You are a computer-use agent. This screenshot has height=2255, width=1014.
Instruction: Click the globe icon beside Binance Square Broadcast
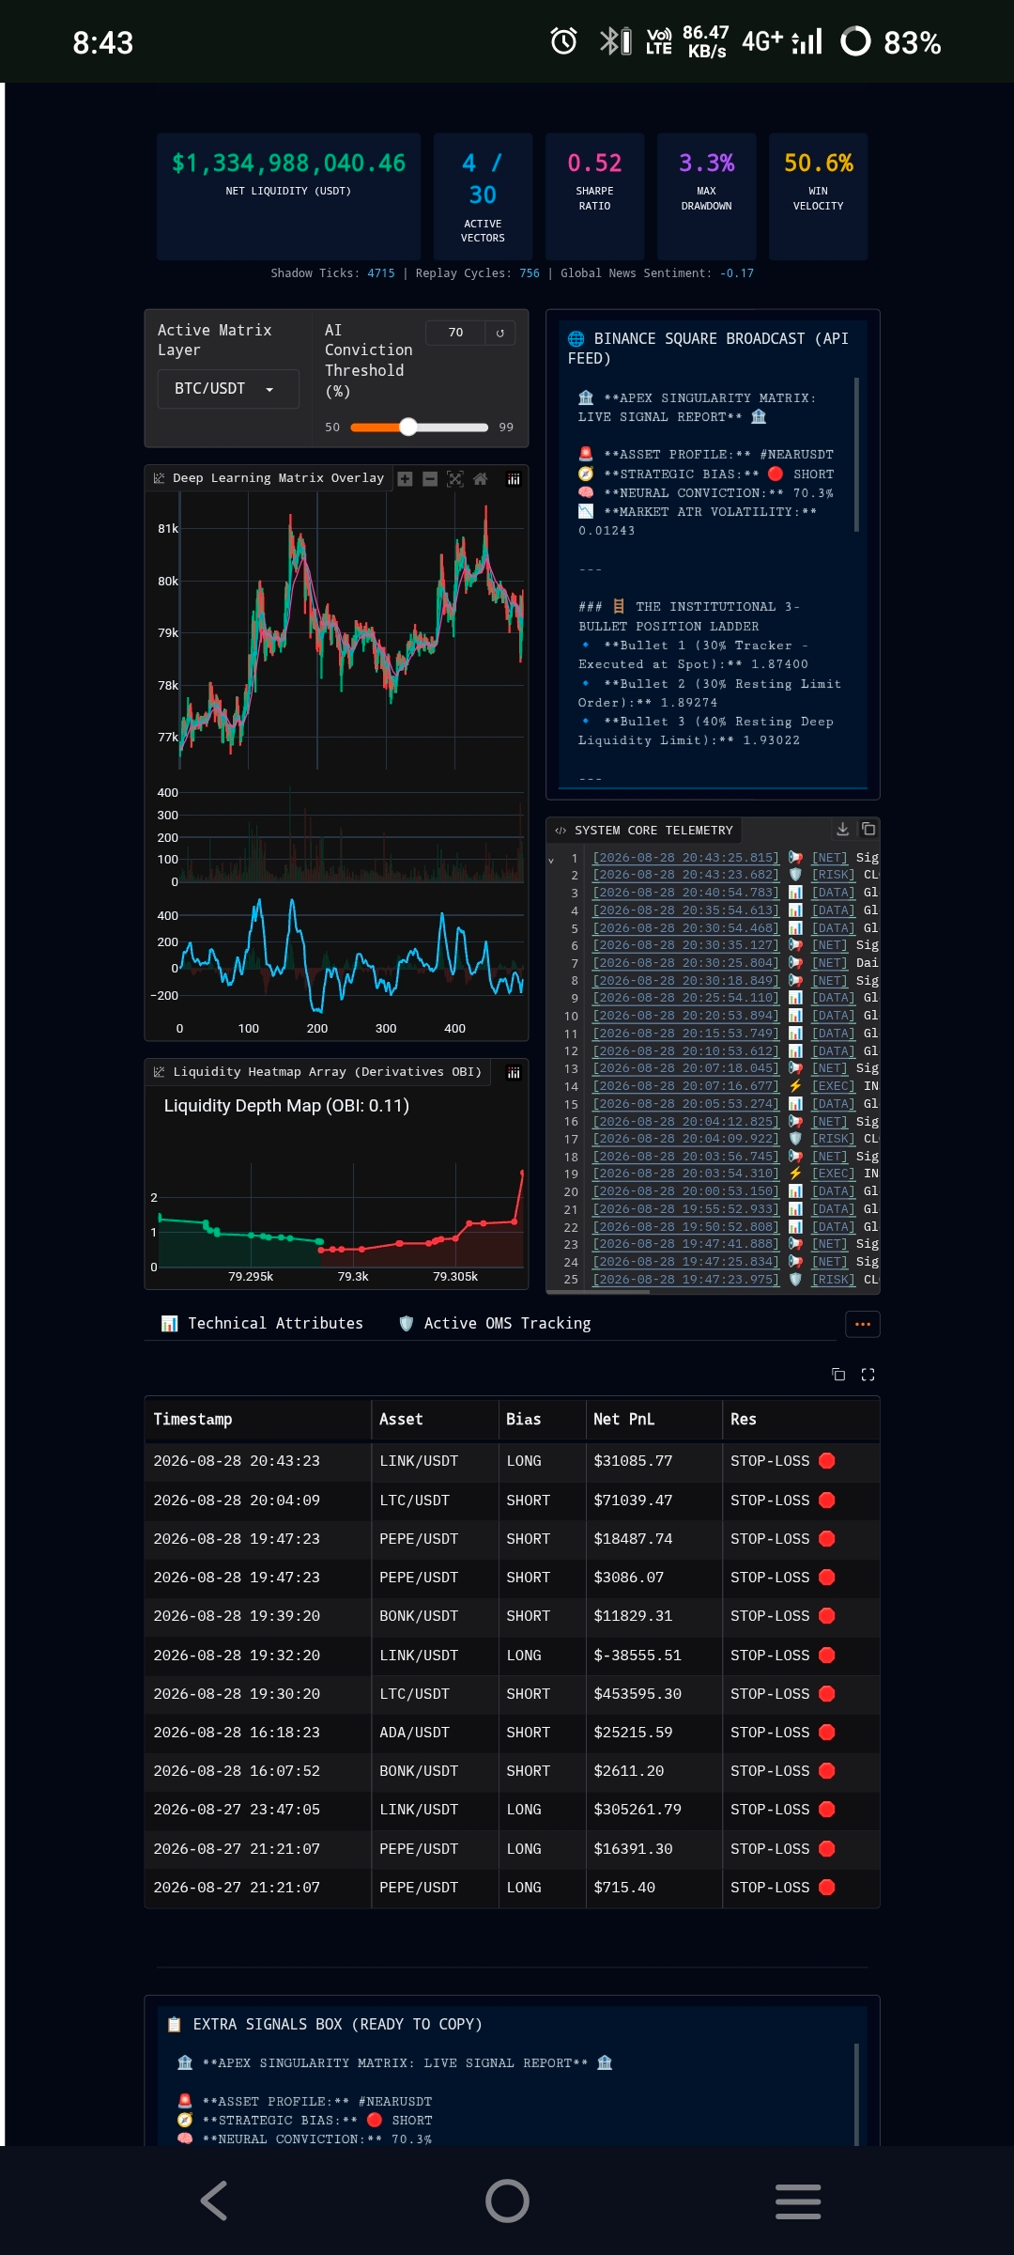(576, 338)
